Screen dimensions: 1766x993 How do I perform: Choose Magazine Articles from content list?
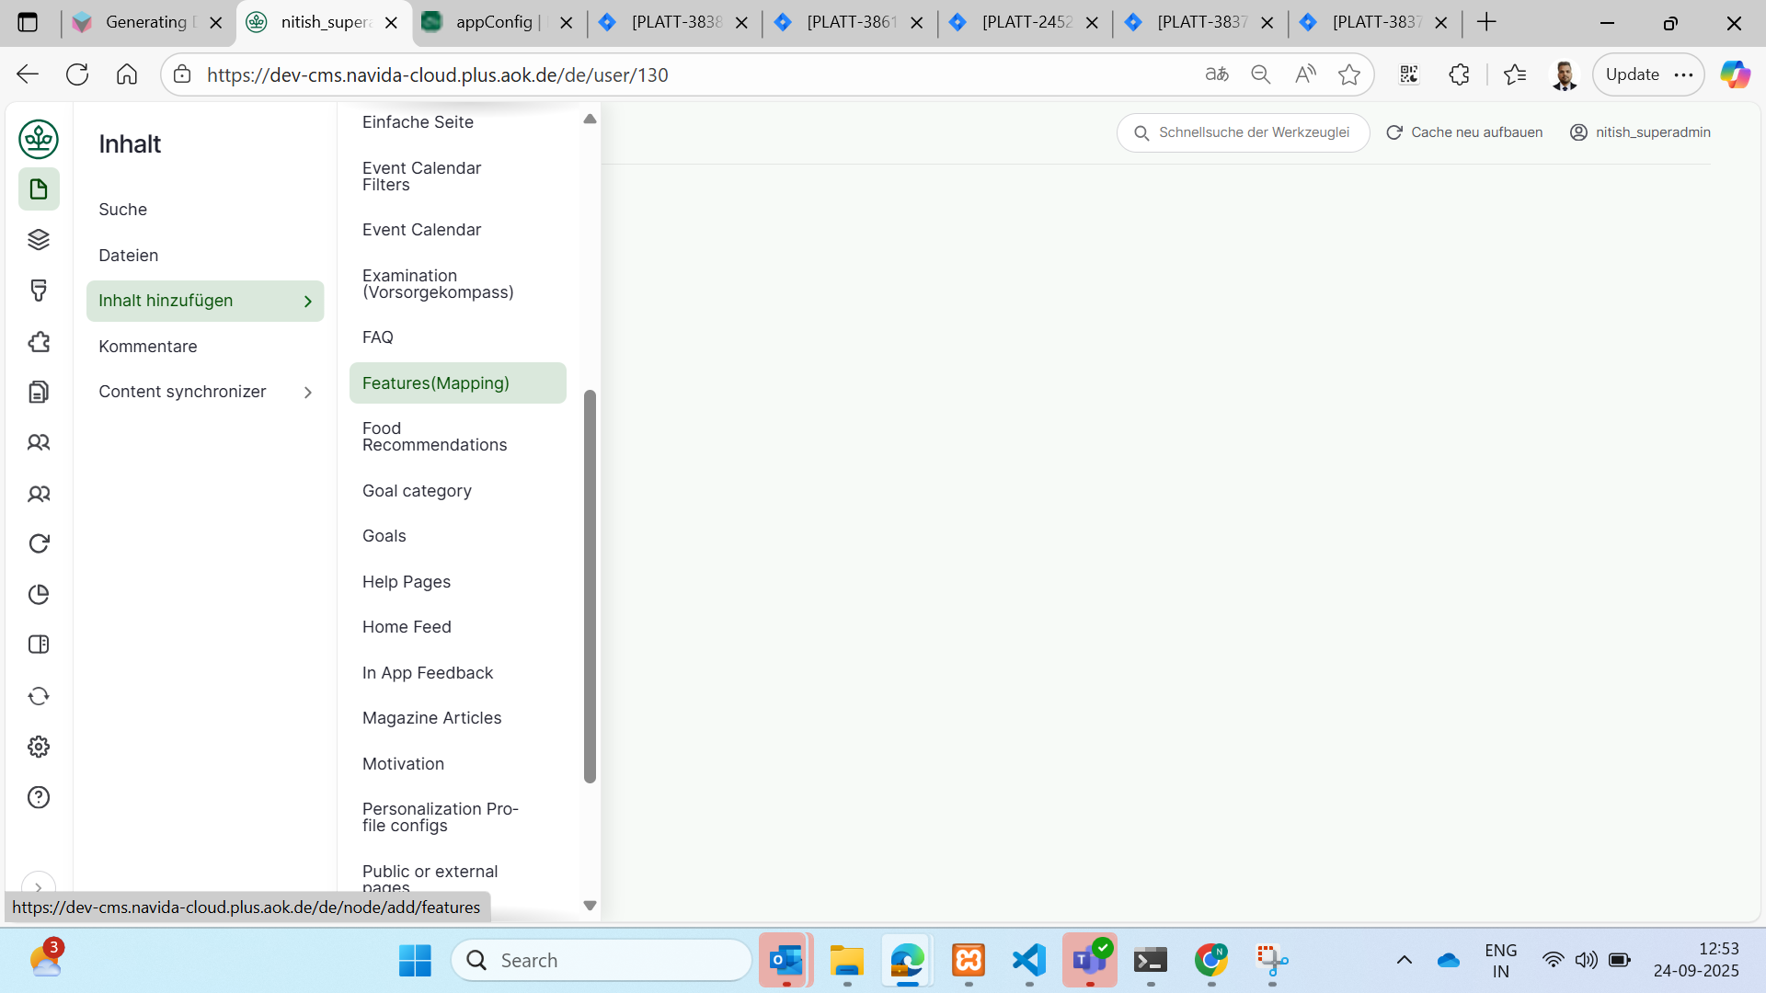click(431, 718)
